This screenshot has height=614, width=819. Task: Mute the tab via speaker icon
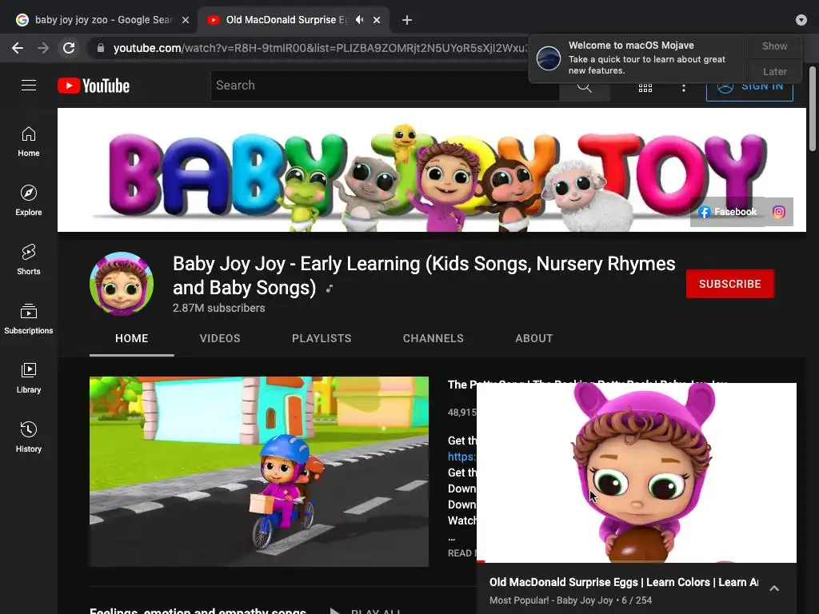(x=359, y=20)
